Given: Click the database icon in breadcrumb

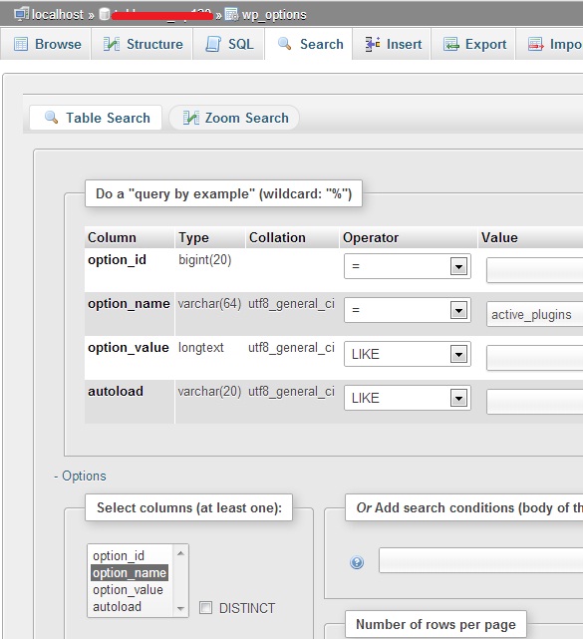Looking at the screenshot, I should point(105,14).
